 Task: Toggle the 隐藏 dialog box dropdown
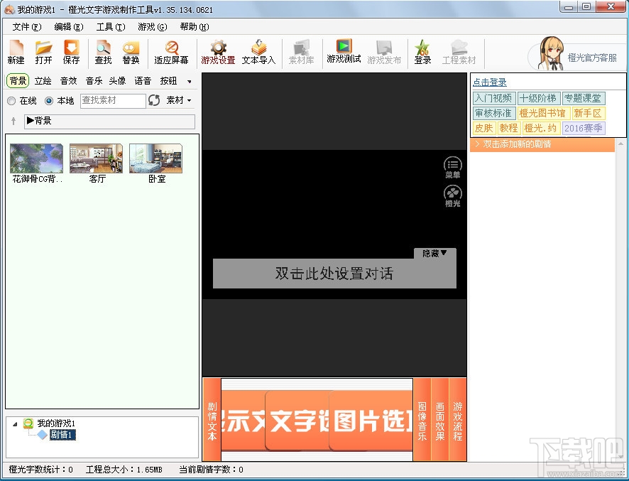[434, 253]
